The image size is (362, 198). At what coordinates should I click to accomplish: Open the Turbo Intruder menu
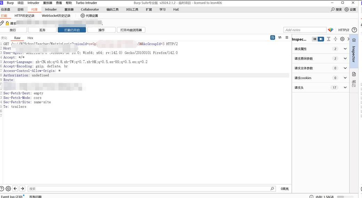point(86,3)
